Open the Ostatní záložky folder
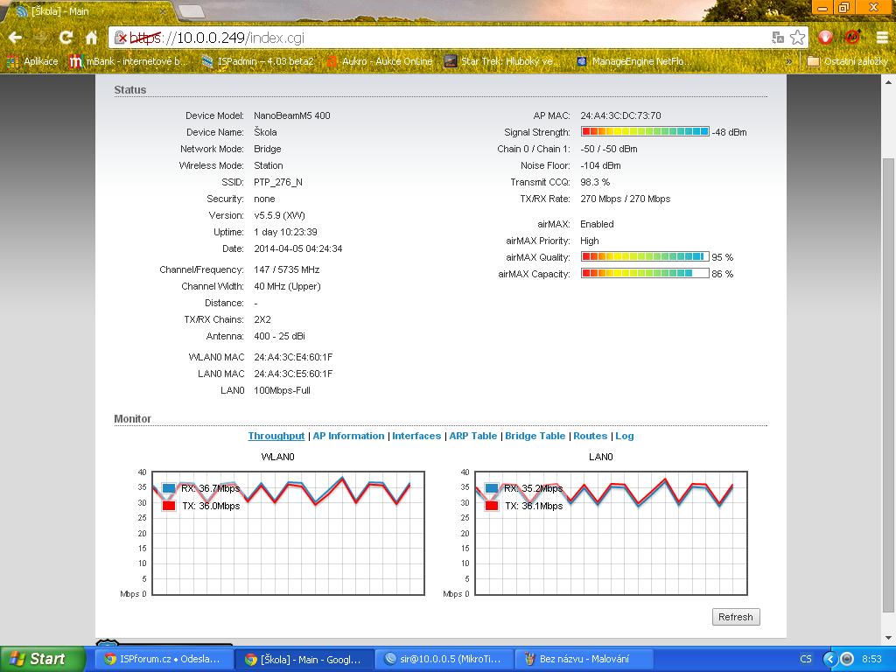The height and width of the screenshot is (672, 896). [847, 61]
